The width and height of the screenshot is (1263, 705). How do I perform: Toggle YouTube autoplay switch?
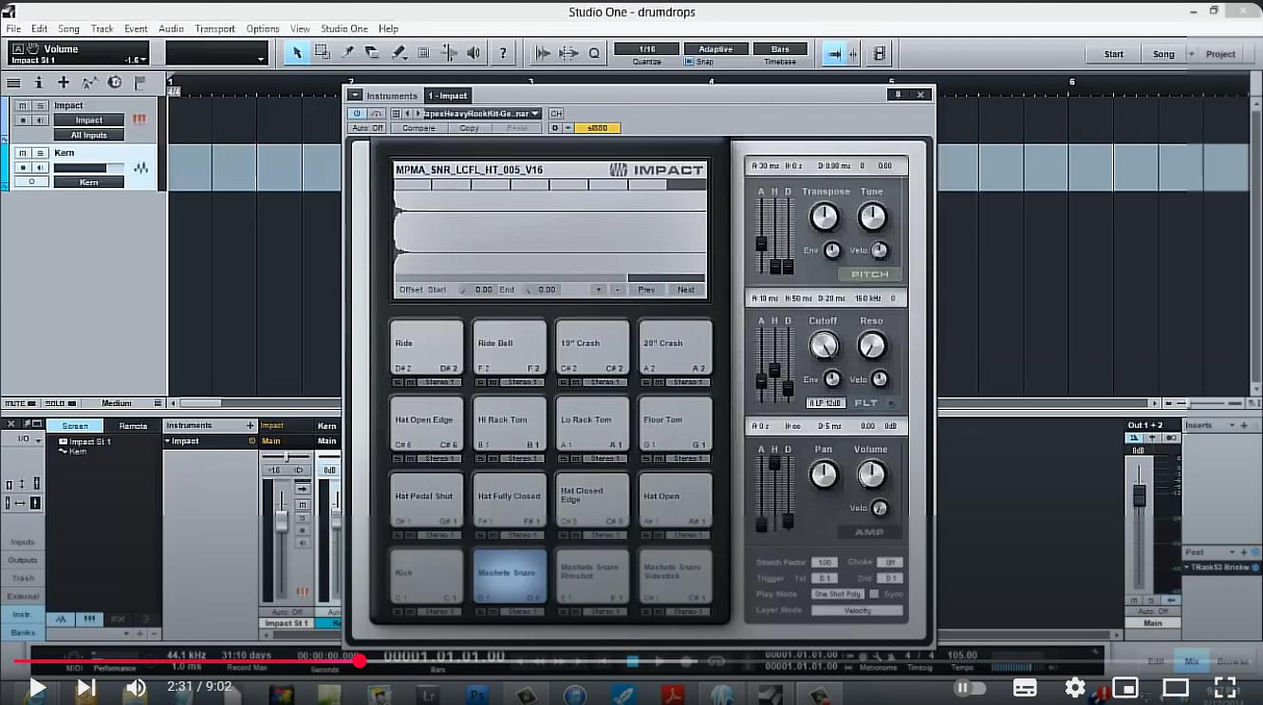(x=970, y=687)
